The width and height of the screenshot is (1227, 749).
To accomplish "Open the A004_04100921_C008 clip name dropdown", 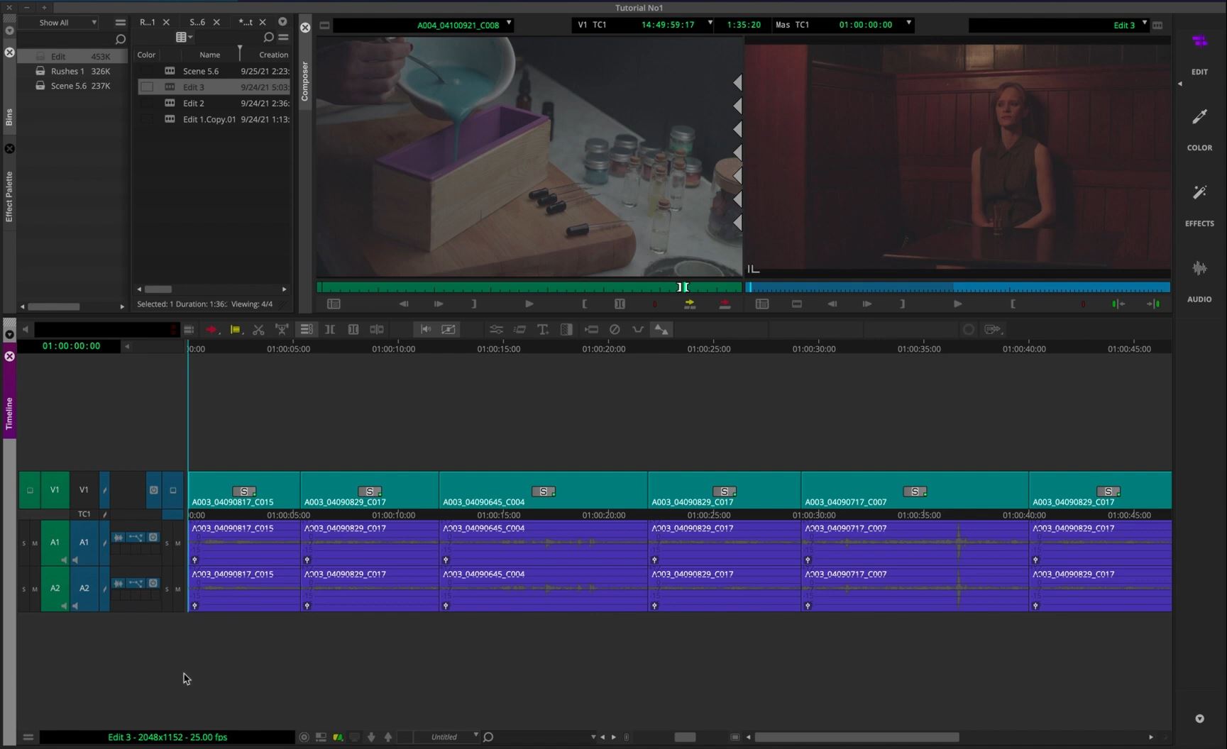I will coord(509,23).
